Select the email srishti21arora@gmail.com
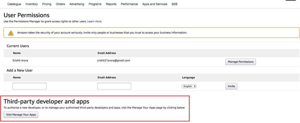Viewport: 300px width, 123px height. (114, 60)
